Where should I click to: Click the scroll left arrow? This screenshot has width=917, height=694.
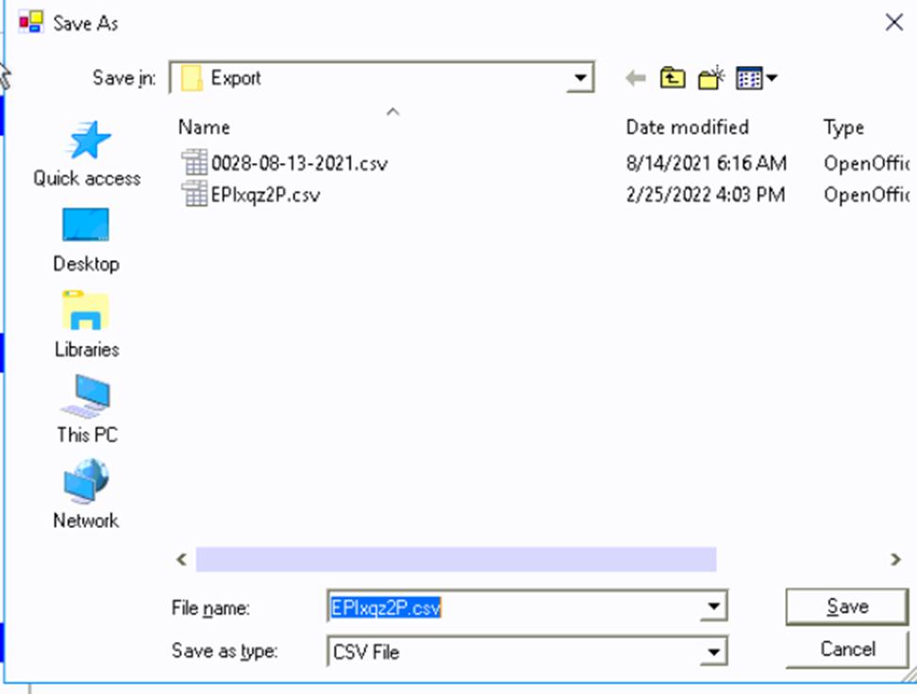point(182,559)
